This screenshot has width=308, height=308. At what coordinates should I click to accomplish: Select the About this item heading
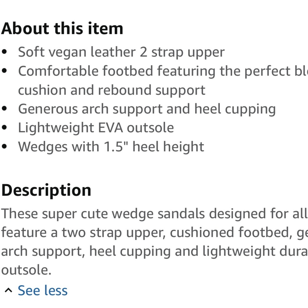62,28
